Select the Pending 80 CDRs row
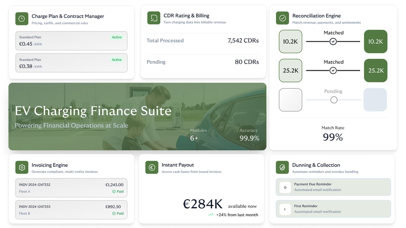The width and height of the screenshot is (406, 228). coord(203,62)
